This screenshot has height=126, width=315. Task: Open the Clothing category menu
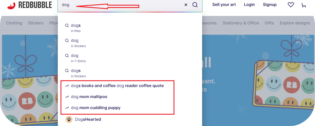click(14, 23)
